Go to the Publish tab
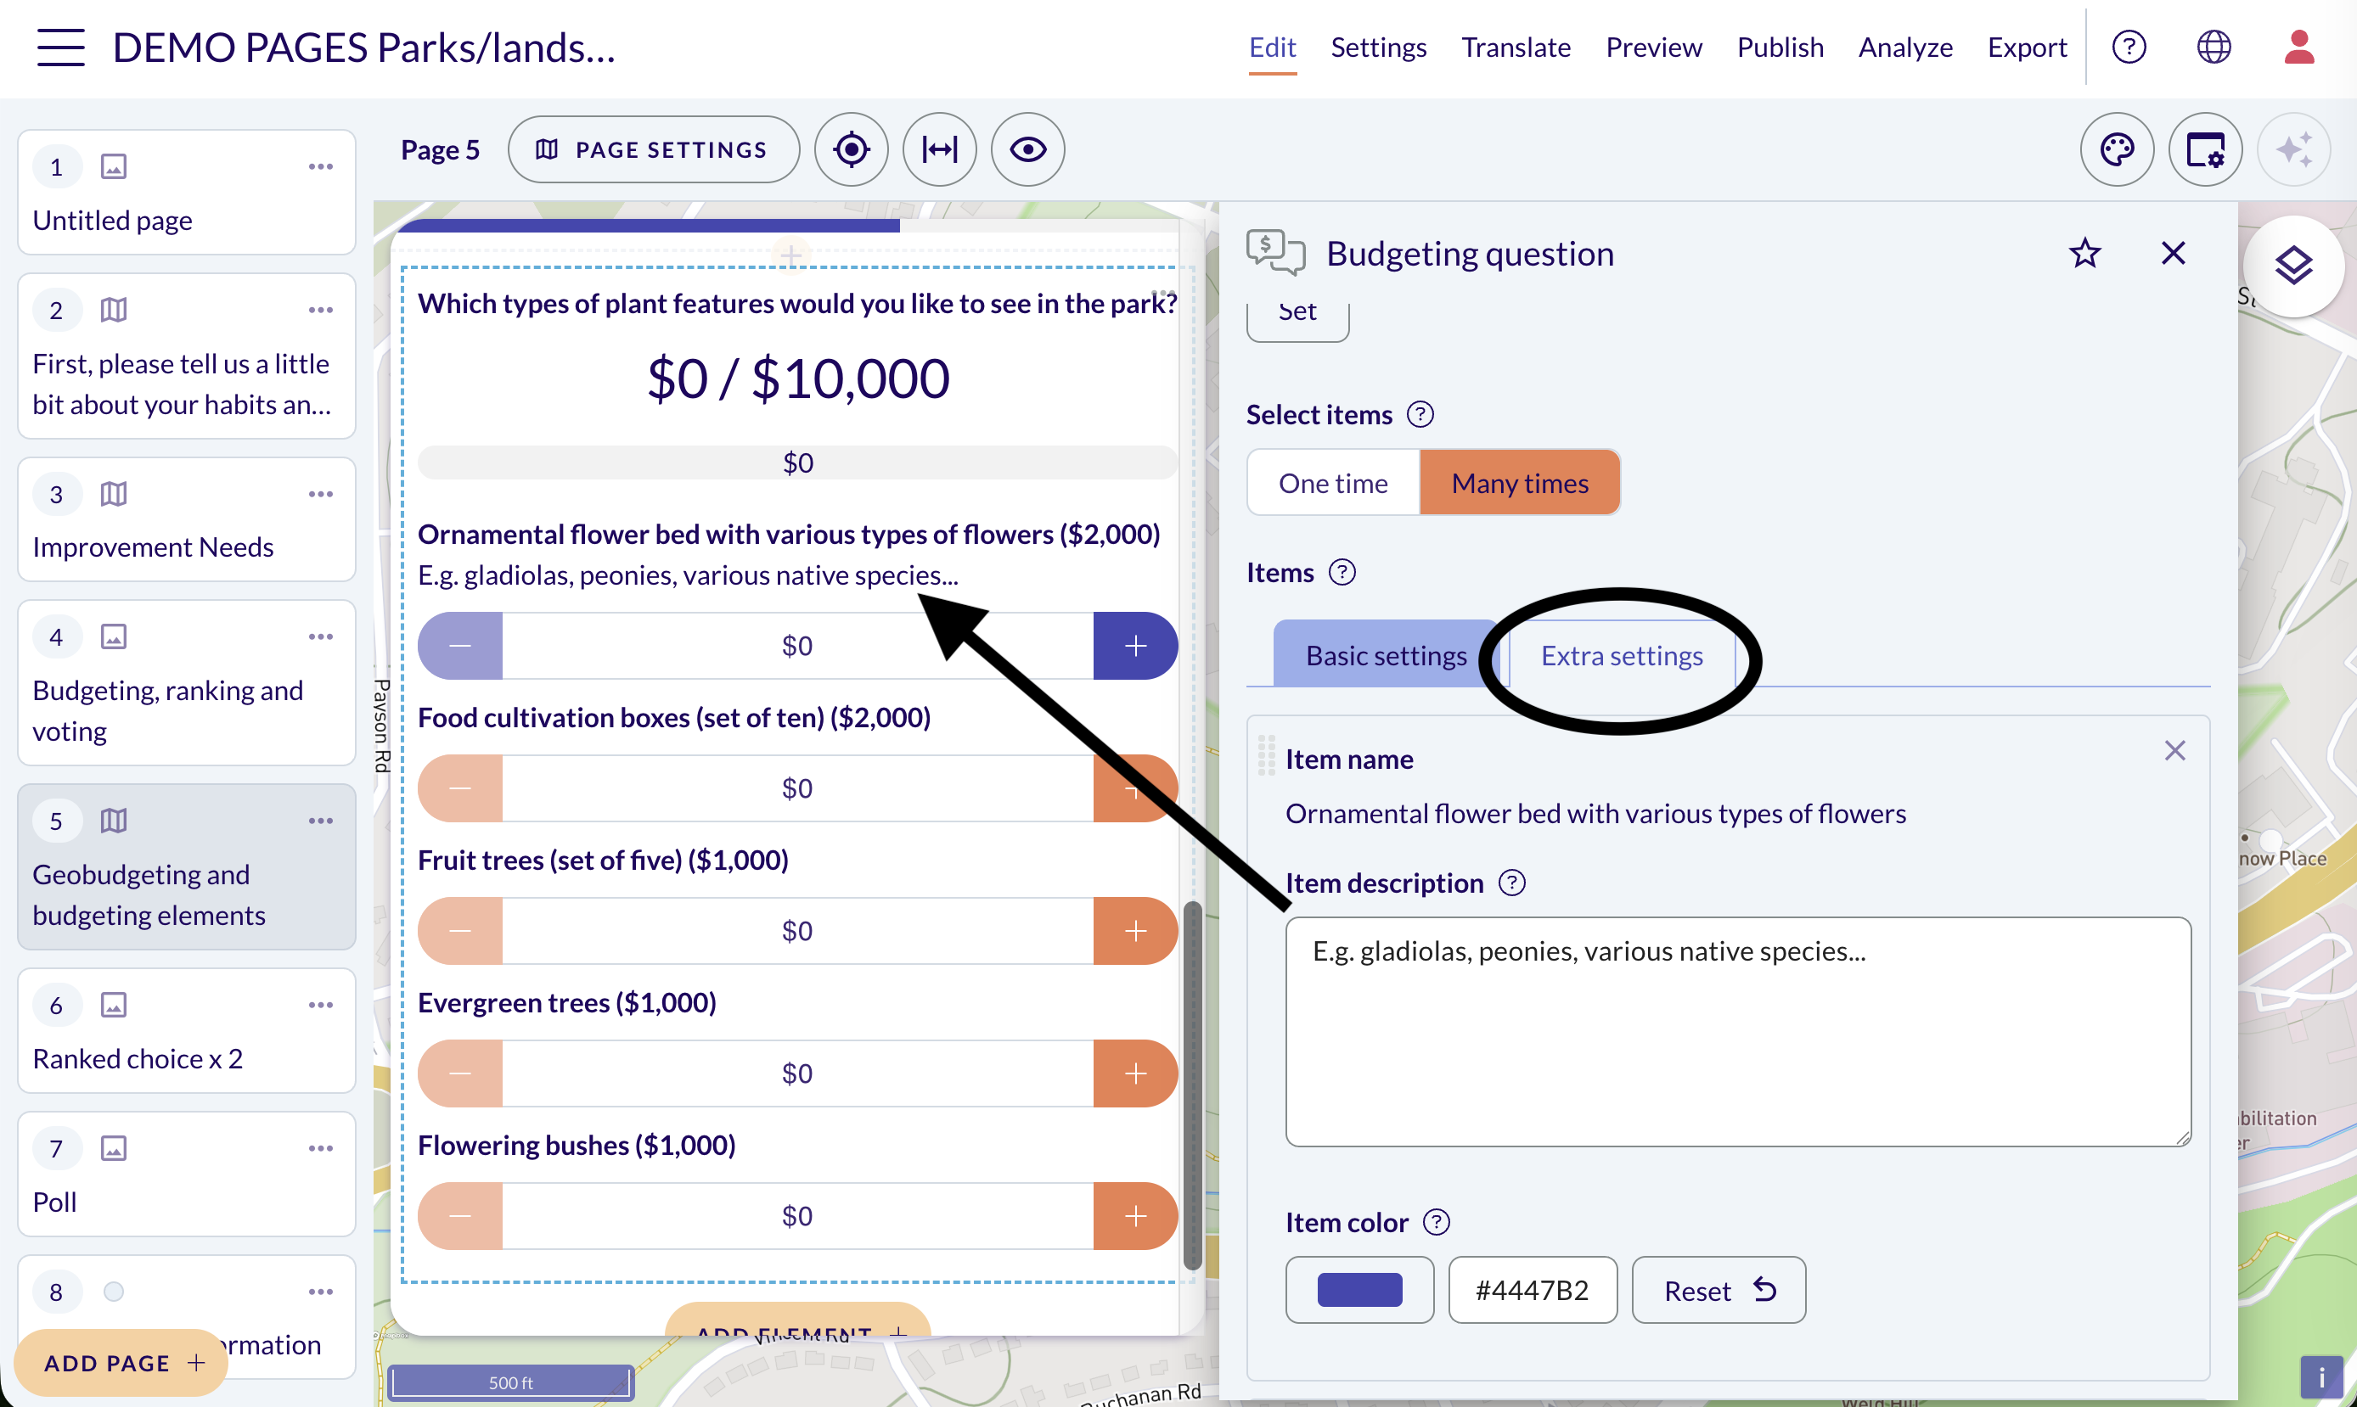 (1780, 47)
